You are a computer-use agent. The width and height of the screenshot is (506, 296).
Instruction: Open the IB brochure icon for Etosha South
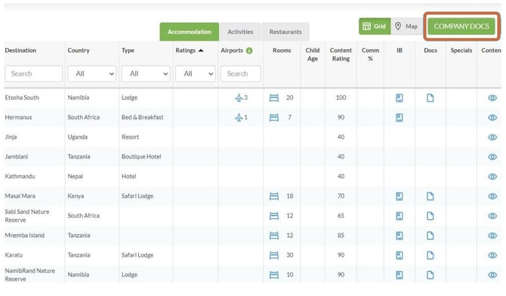point(400,98)
